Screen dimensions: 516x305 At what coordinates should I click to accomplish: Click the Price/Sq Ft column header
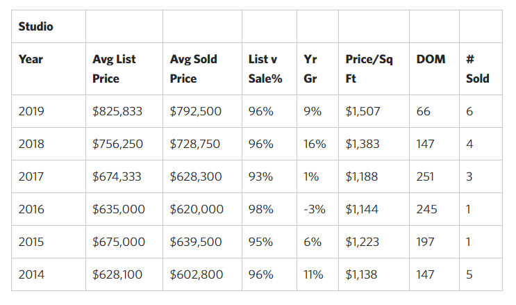[x=369, y=69]
